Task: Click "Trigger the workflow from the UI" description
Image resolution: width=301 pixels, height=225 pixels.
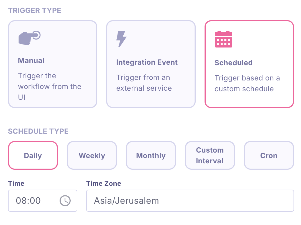Action: (x=50, y=87)
